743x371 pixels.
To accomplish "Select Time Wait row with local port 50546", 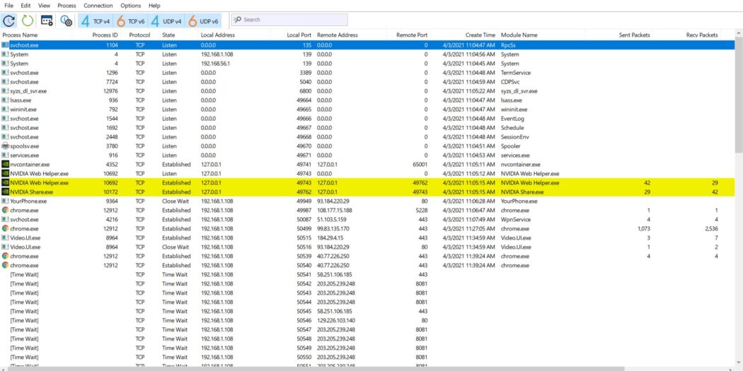I will [367, 320].
